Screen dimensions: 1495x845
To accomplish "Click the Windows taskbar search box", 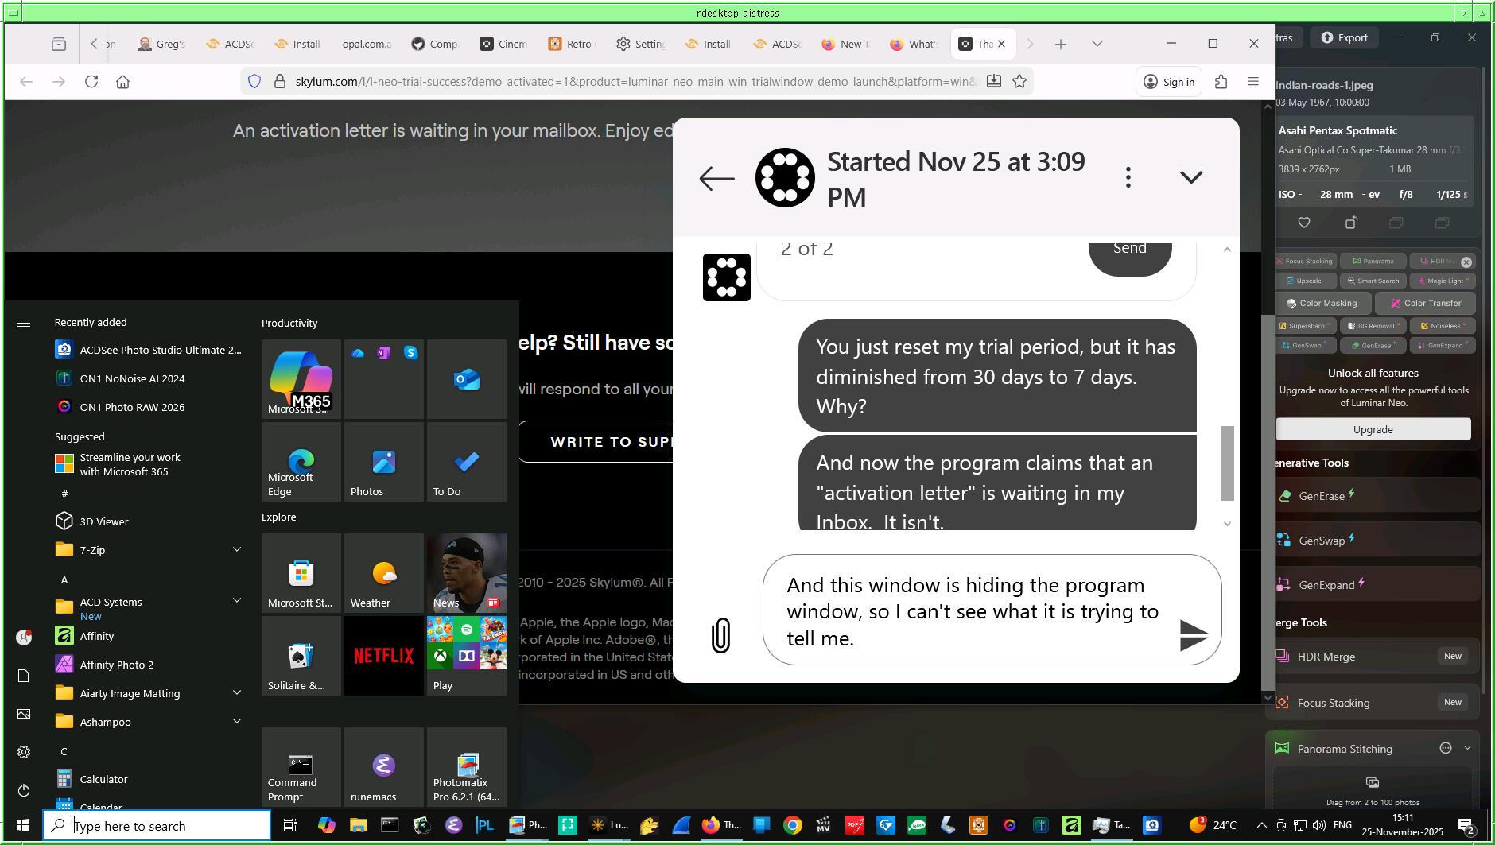I will click(157, 825).
